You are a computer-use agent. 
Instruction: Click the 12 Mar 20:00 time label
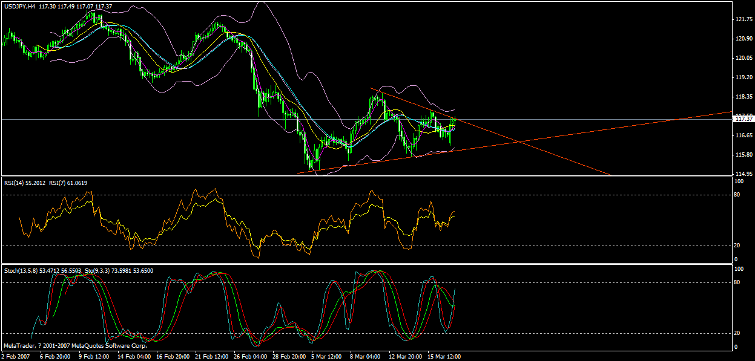tap(406, 356)
